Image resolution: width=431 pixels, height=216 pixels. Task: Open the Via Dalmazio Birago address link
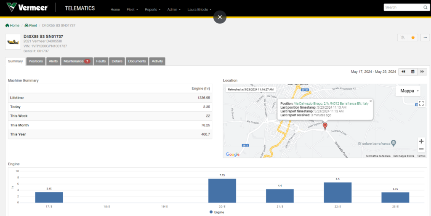click(x=331, y=104)
